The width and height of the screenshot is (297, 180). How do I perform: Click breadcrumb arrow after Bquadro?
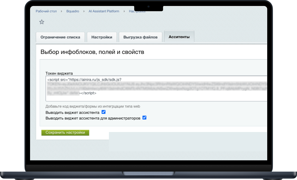point(84,11)
